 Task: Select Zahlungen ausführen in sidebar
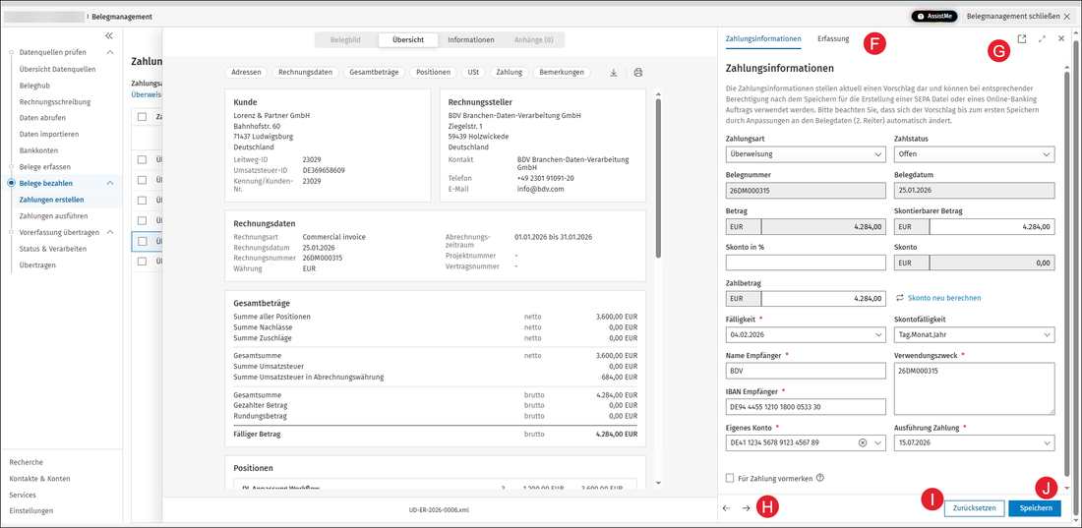53,216
